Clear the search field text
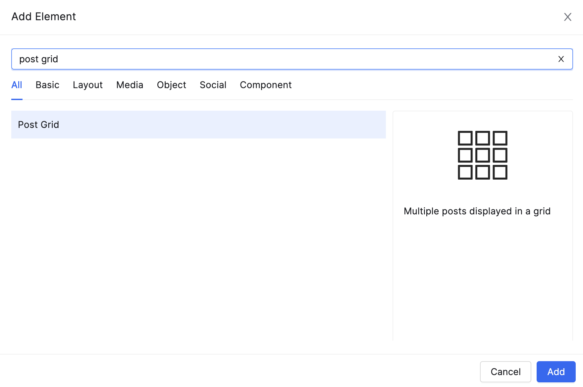 [x=561, y=59]
